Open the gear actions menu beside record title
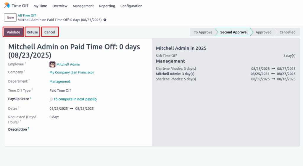The image size is (303, 166). 105,20
